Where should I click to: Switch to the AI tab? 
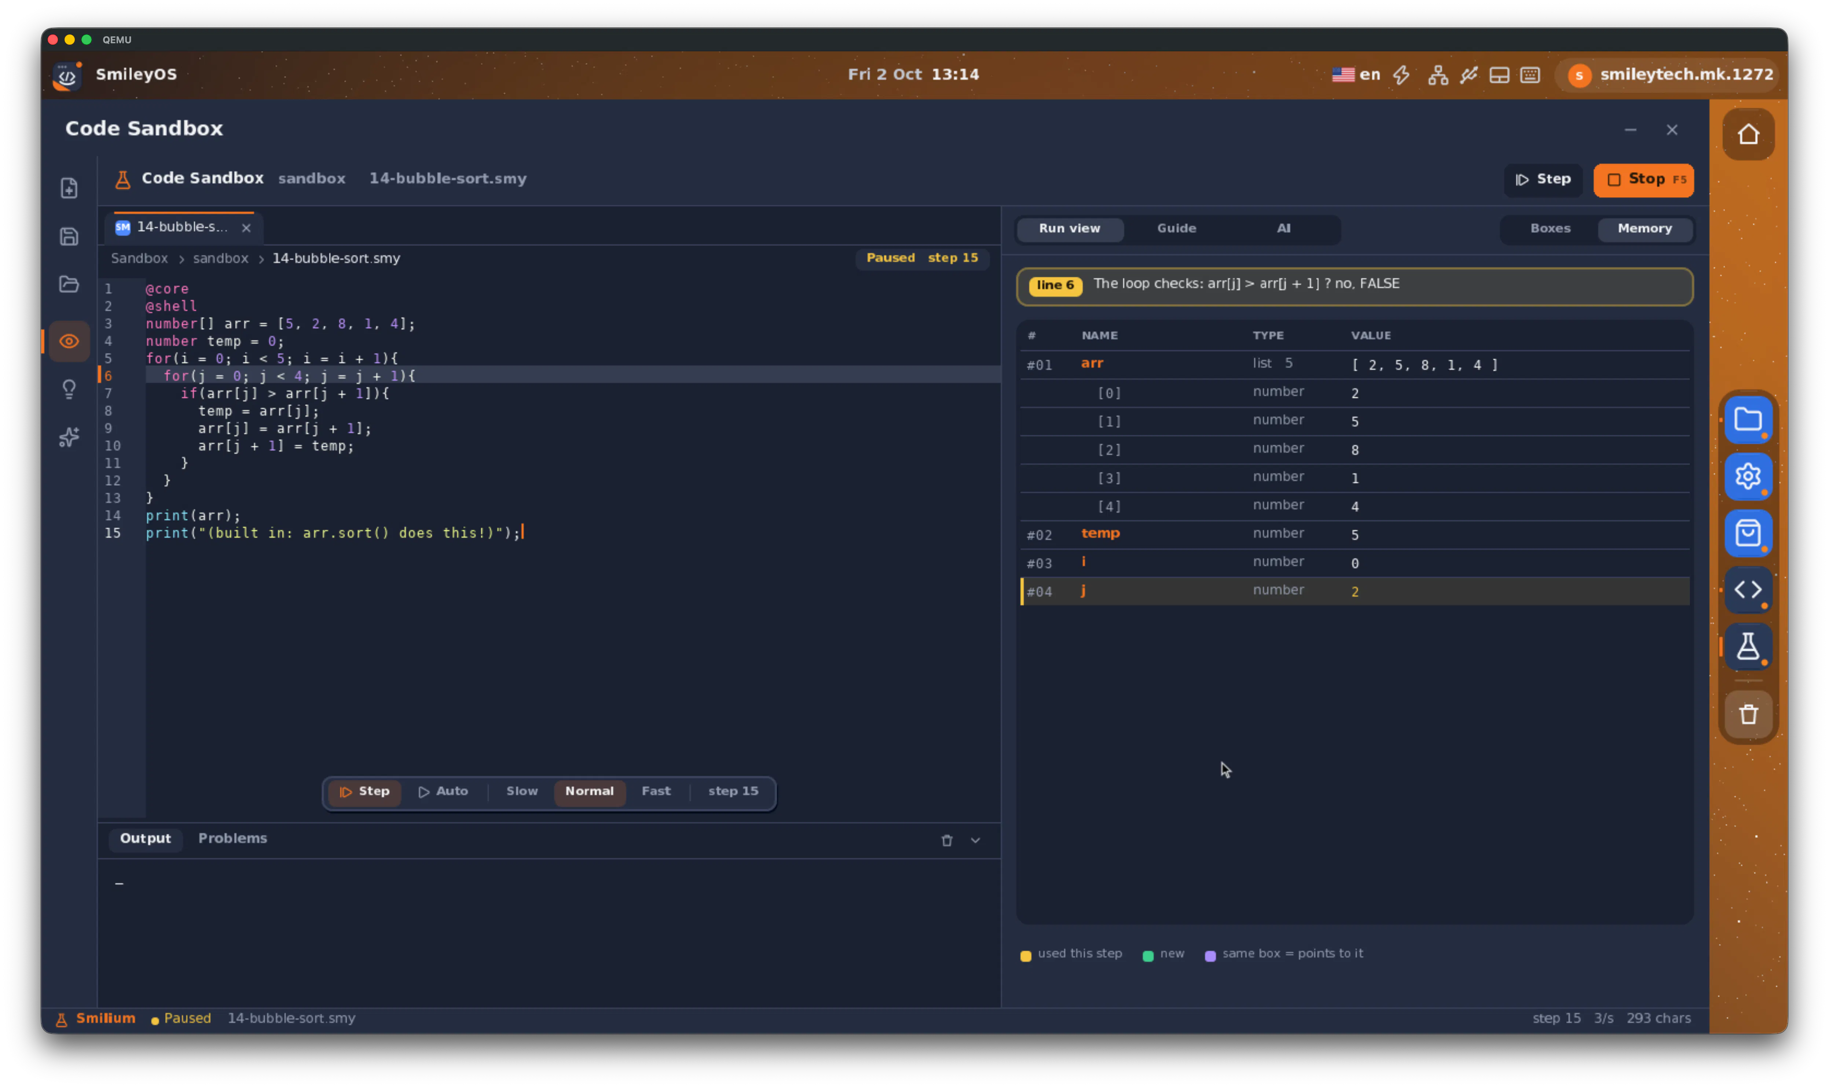click(1283, 229)
